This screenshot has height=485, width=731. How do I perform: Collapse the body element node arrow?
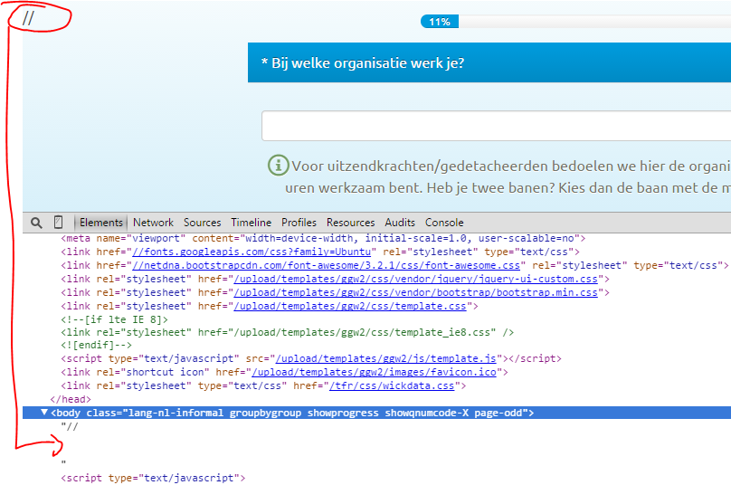pyautogui.click(x=43, y=413)
